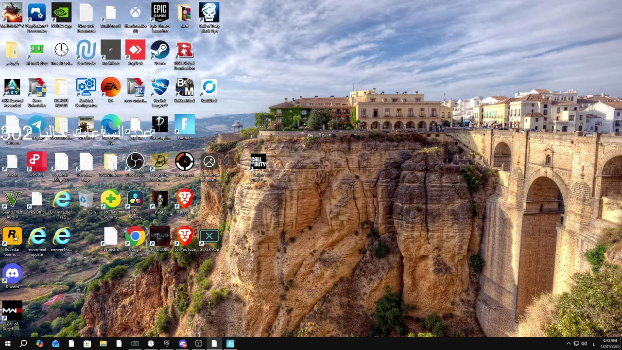Open the Brave browser desktop shortcut
Screen dimensions: 622x350
tap(185, 202)
